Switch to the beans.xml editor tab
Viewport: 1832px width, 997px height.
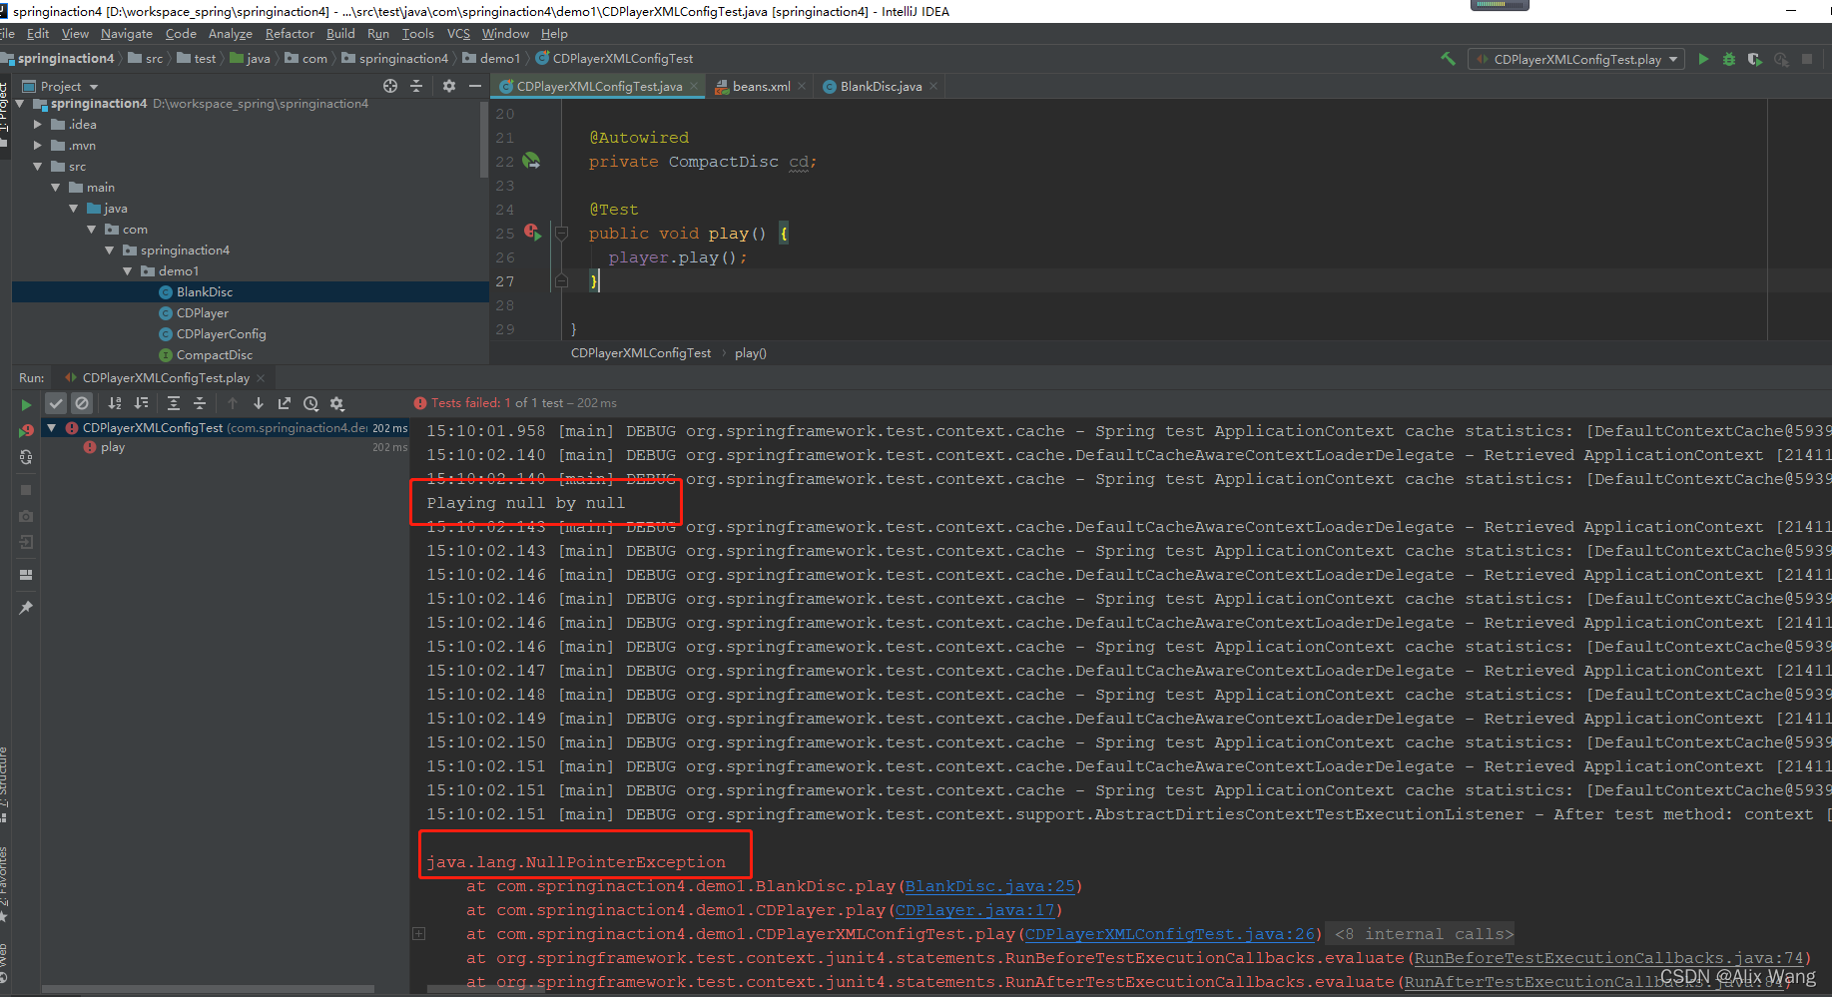click(761, 87)
